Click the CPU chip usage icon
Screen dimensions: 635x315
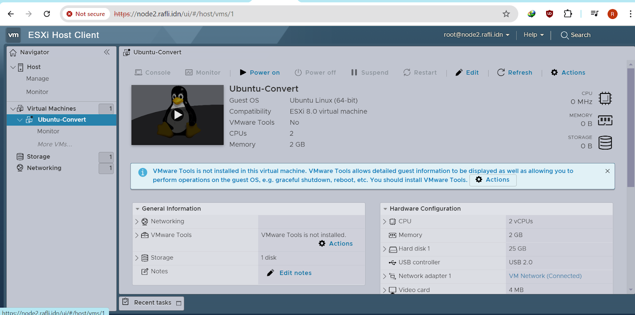pyautogui.click(x=605, y=98)
